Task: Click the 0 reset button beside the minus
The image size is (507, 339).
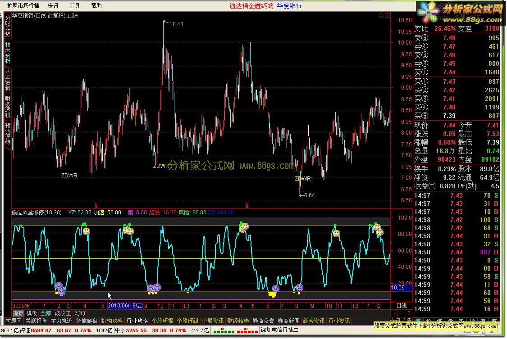Action: (x=409, y=313)
